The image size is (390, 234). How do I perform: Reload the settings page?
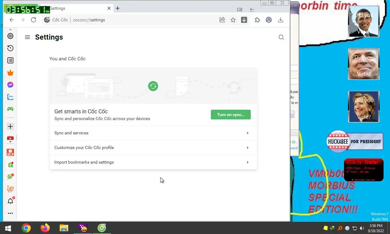click(34, 20)
